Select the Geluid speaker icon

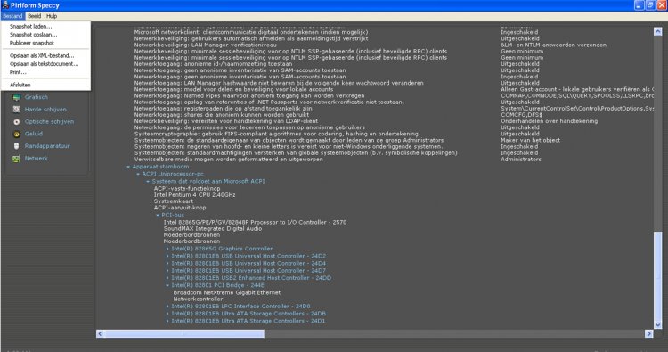click(x=17, y=134)
